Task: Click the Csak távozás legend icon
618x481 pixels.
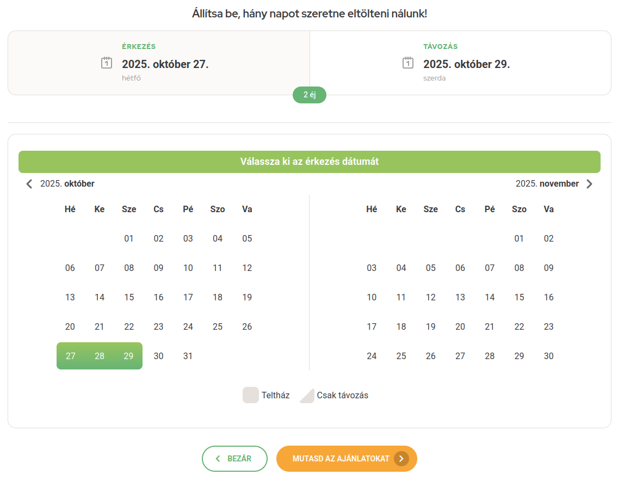Action: [307, 395]
